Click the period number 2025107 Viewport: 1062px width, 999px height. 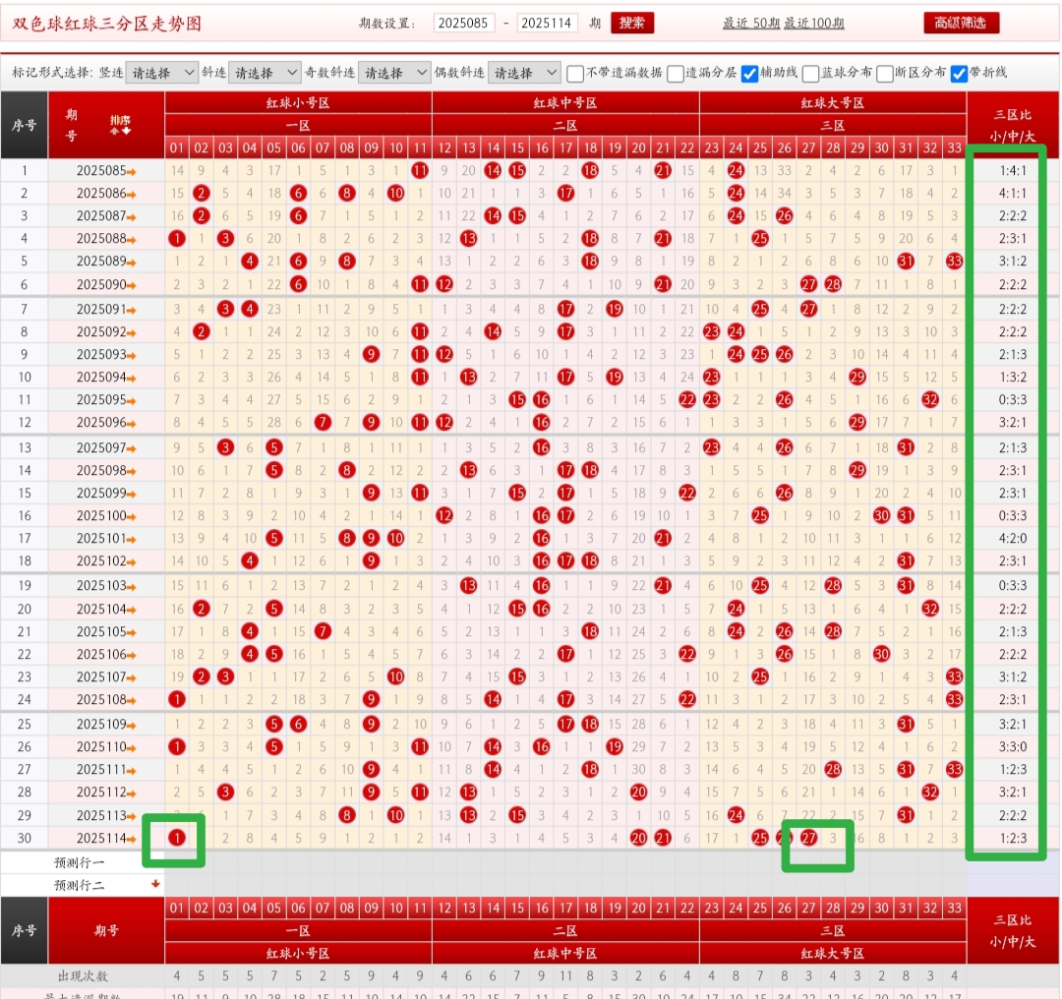click(x=101, y=676)
